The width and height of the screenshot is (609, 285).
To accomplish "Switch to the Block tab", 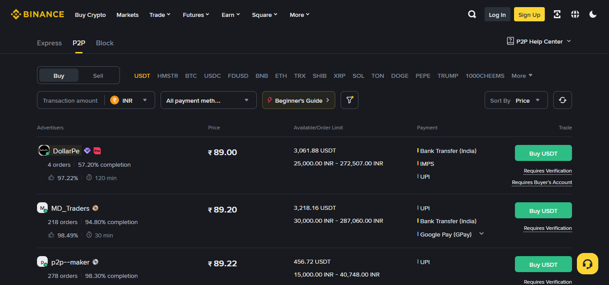I will [x=105, y=43].
